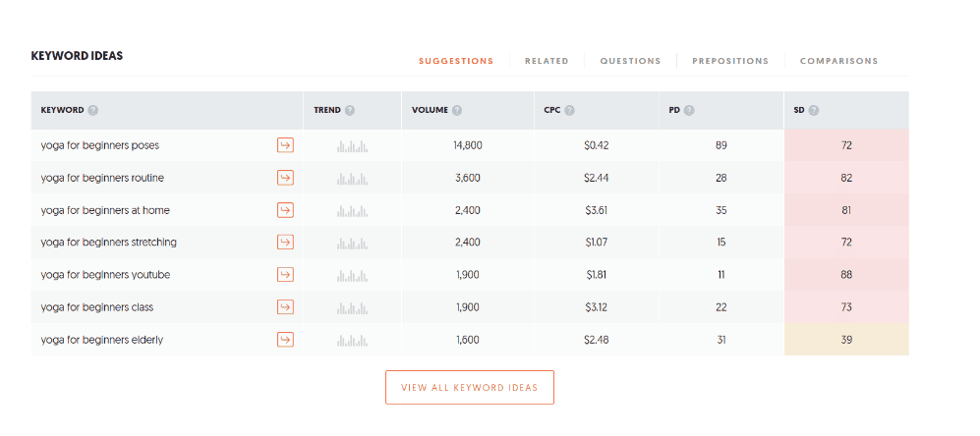Screen dimensions: 980x436
Task: Open the Comparisons tab
Action: click(838, 61)
